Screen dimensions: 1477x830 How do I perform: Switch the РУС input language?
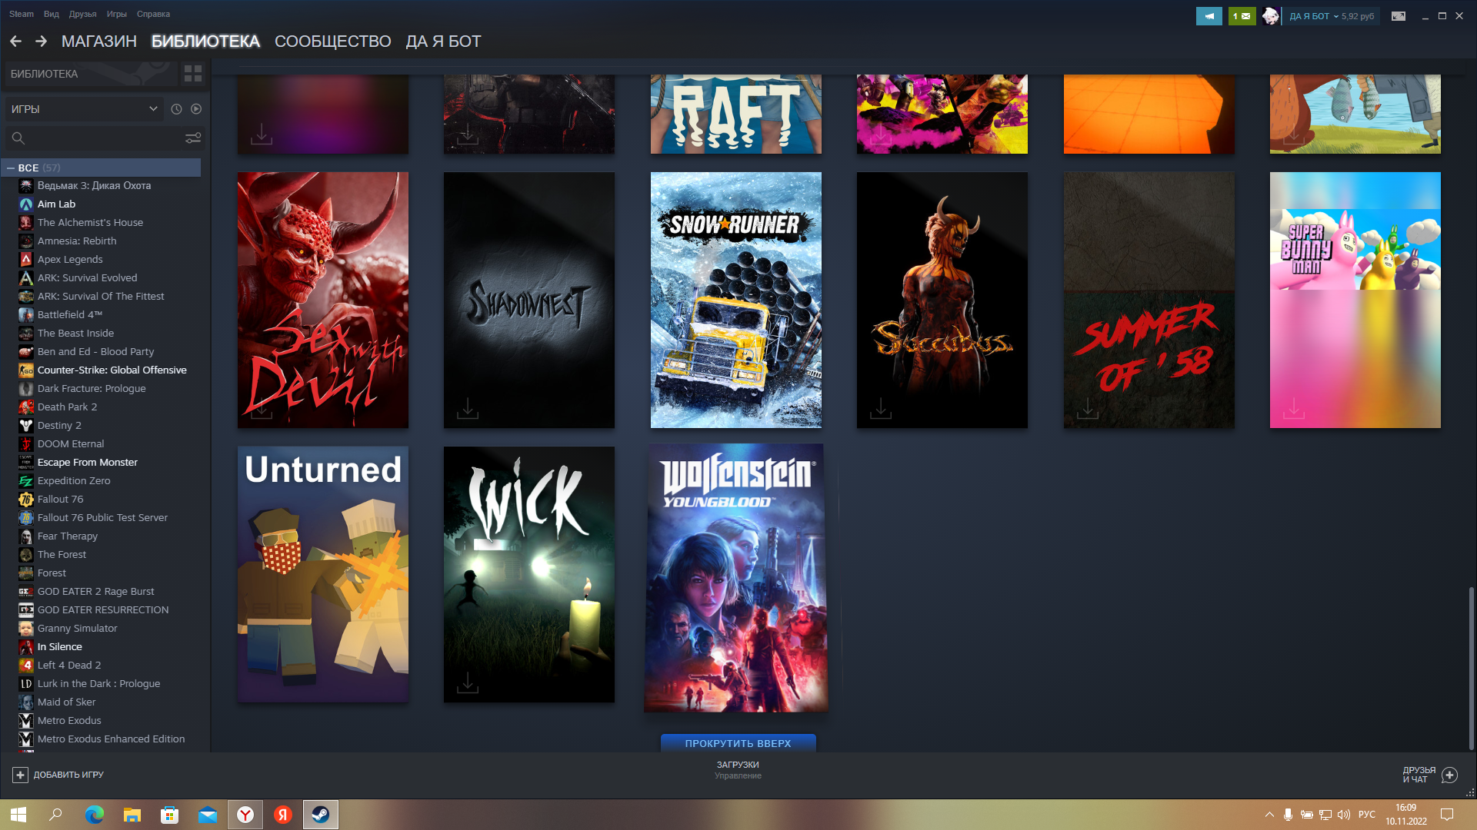pyautogui.click(x=1367, y=815)
